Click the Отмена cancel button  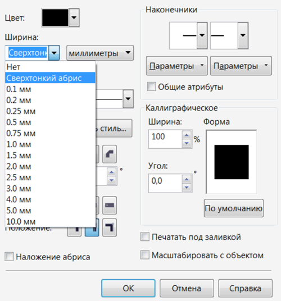(x=187, y=288)
